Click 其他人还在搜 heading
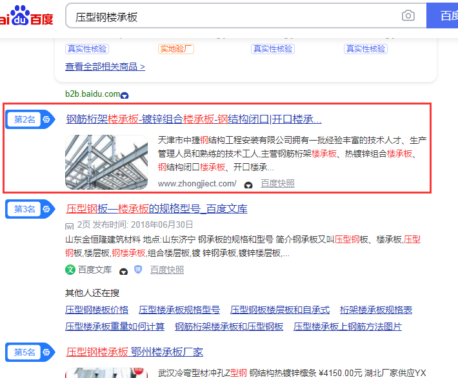458x378 pixels. click(x=92, y=293)
